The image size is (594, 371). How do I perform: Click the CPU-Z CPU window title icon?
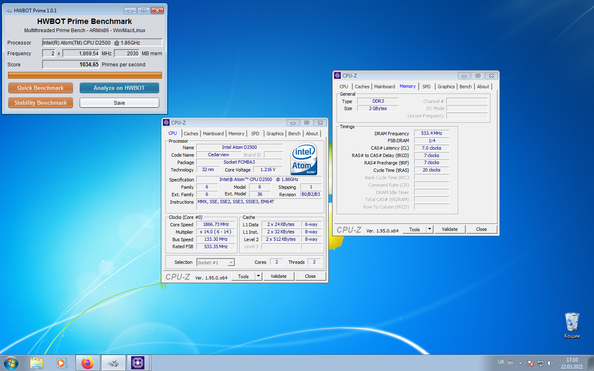[x=166, y=122]
